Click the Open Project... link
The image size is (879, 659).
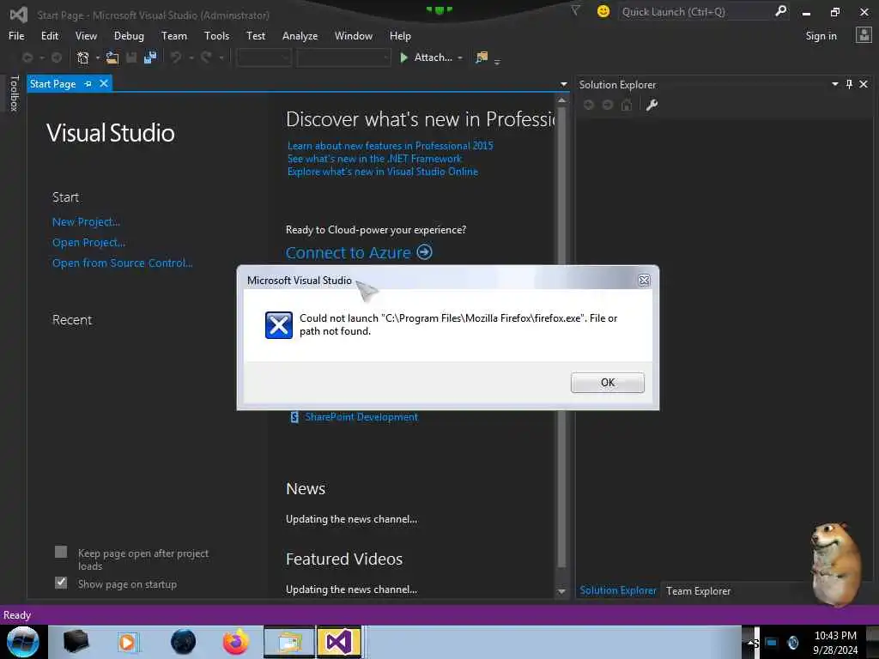88,243
